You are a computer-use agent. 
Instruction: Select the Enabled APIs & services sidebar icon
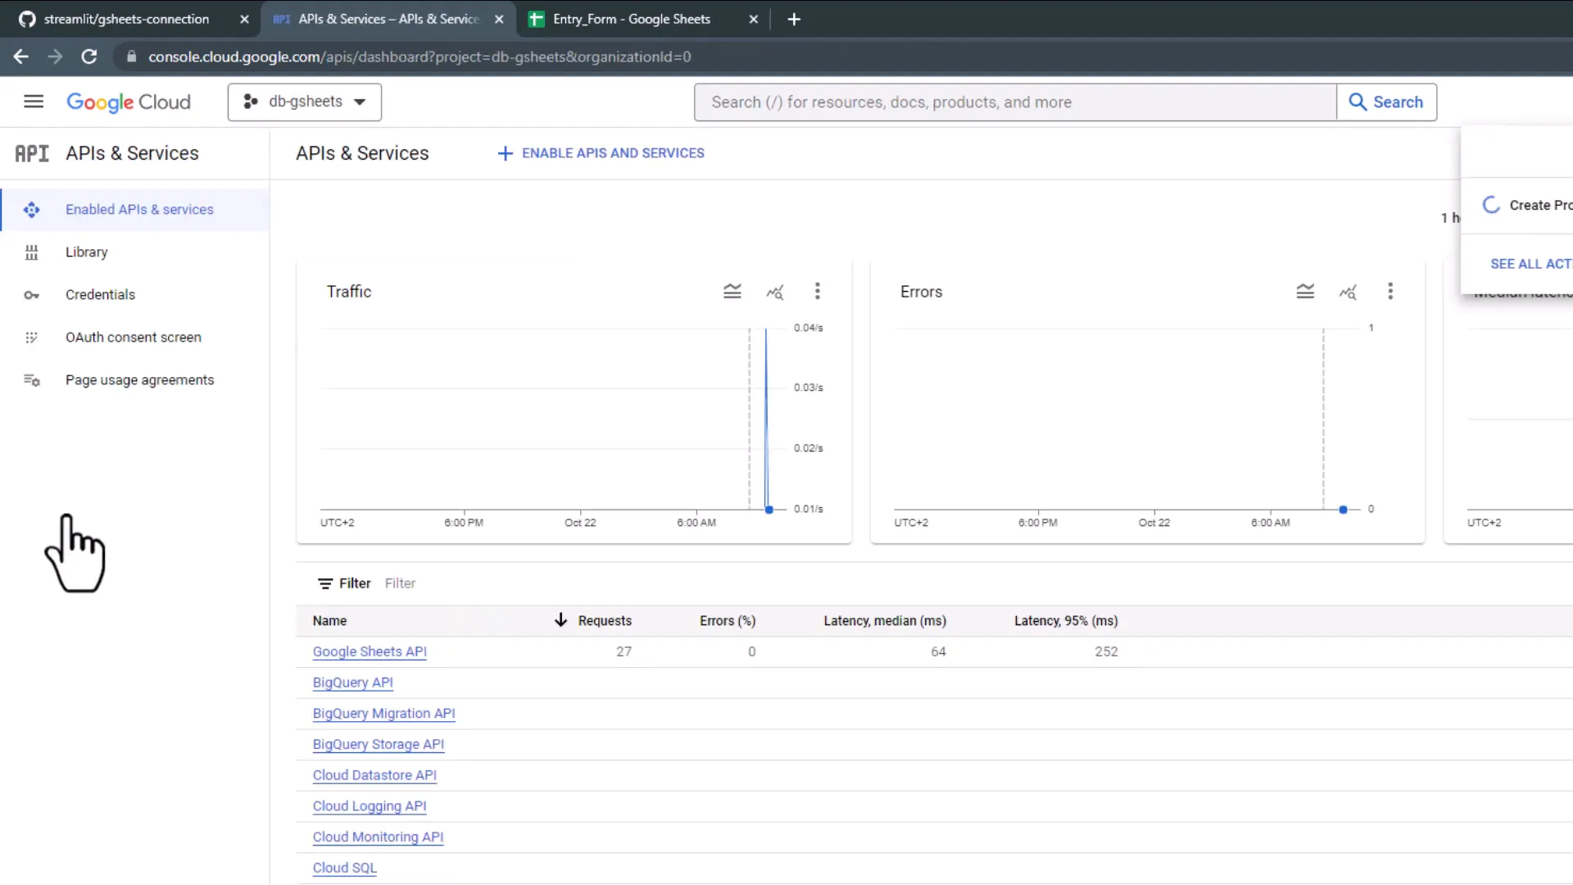31,210
